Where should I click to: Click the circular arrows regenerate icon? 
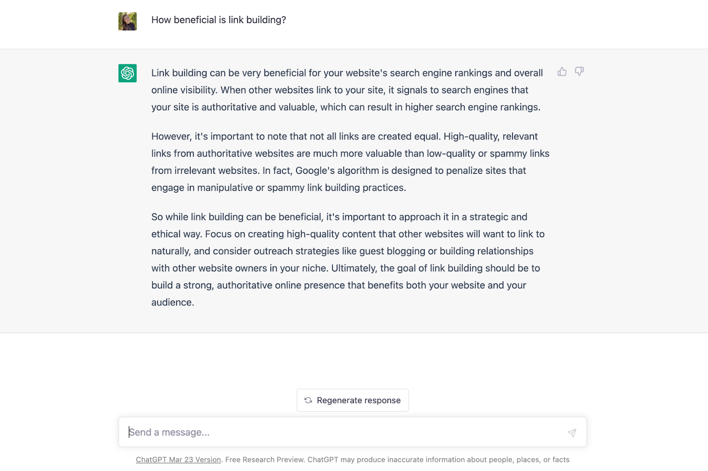[x=308, y=400]
